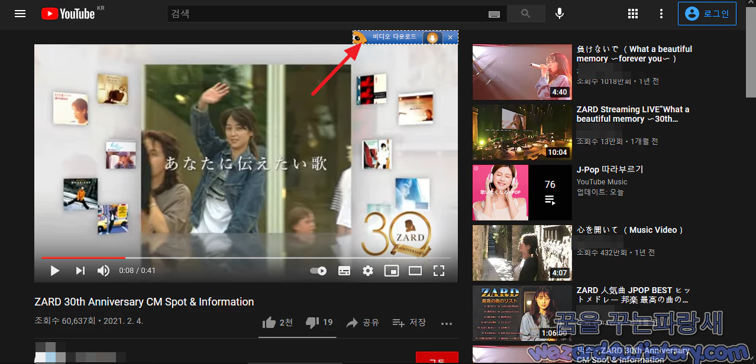
Task: Click the 로그인 sign-in button
Action: [x=707, y=14]
